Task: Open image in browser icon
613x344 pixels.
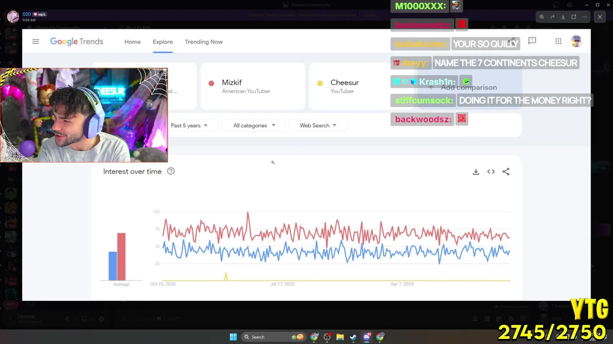Action: [x=574, y=17]
